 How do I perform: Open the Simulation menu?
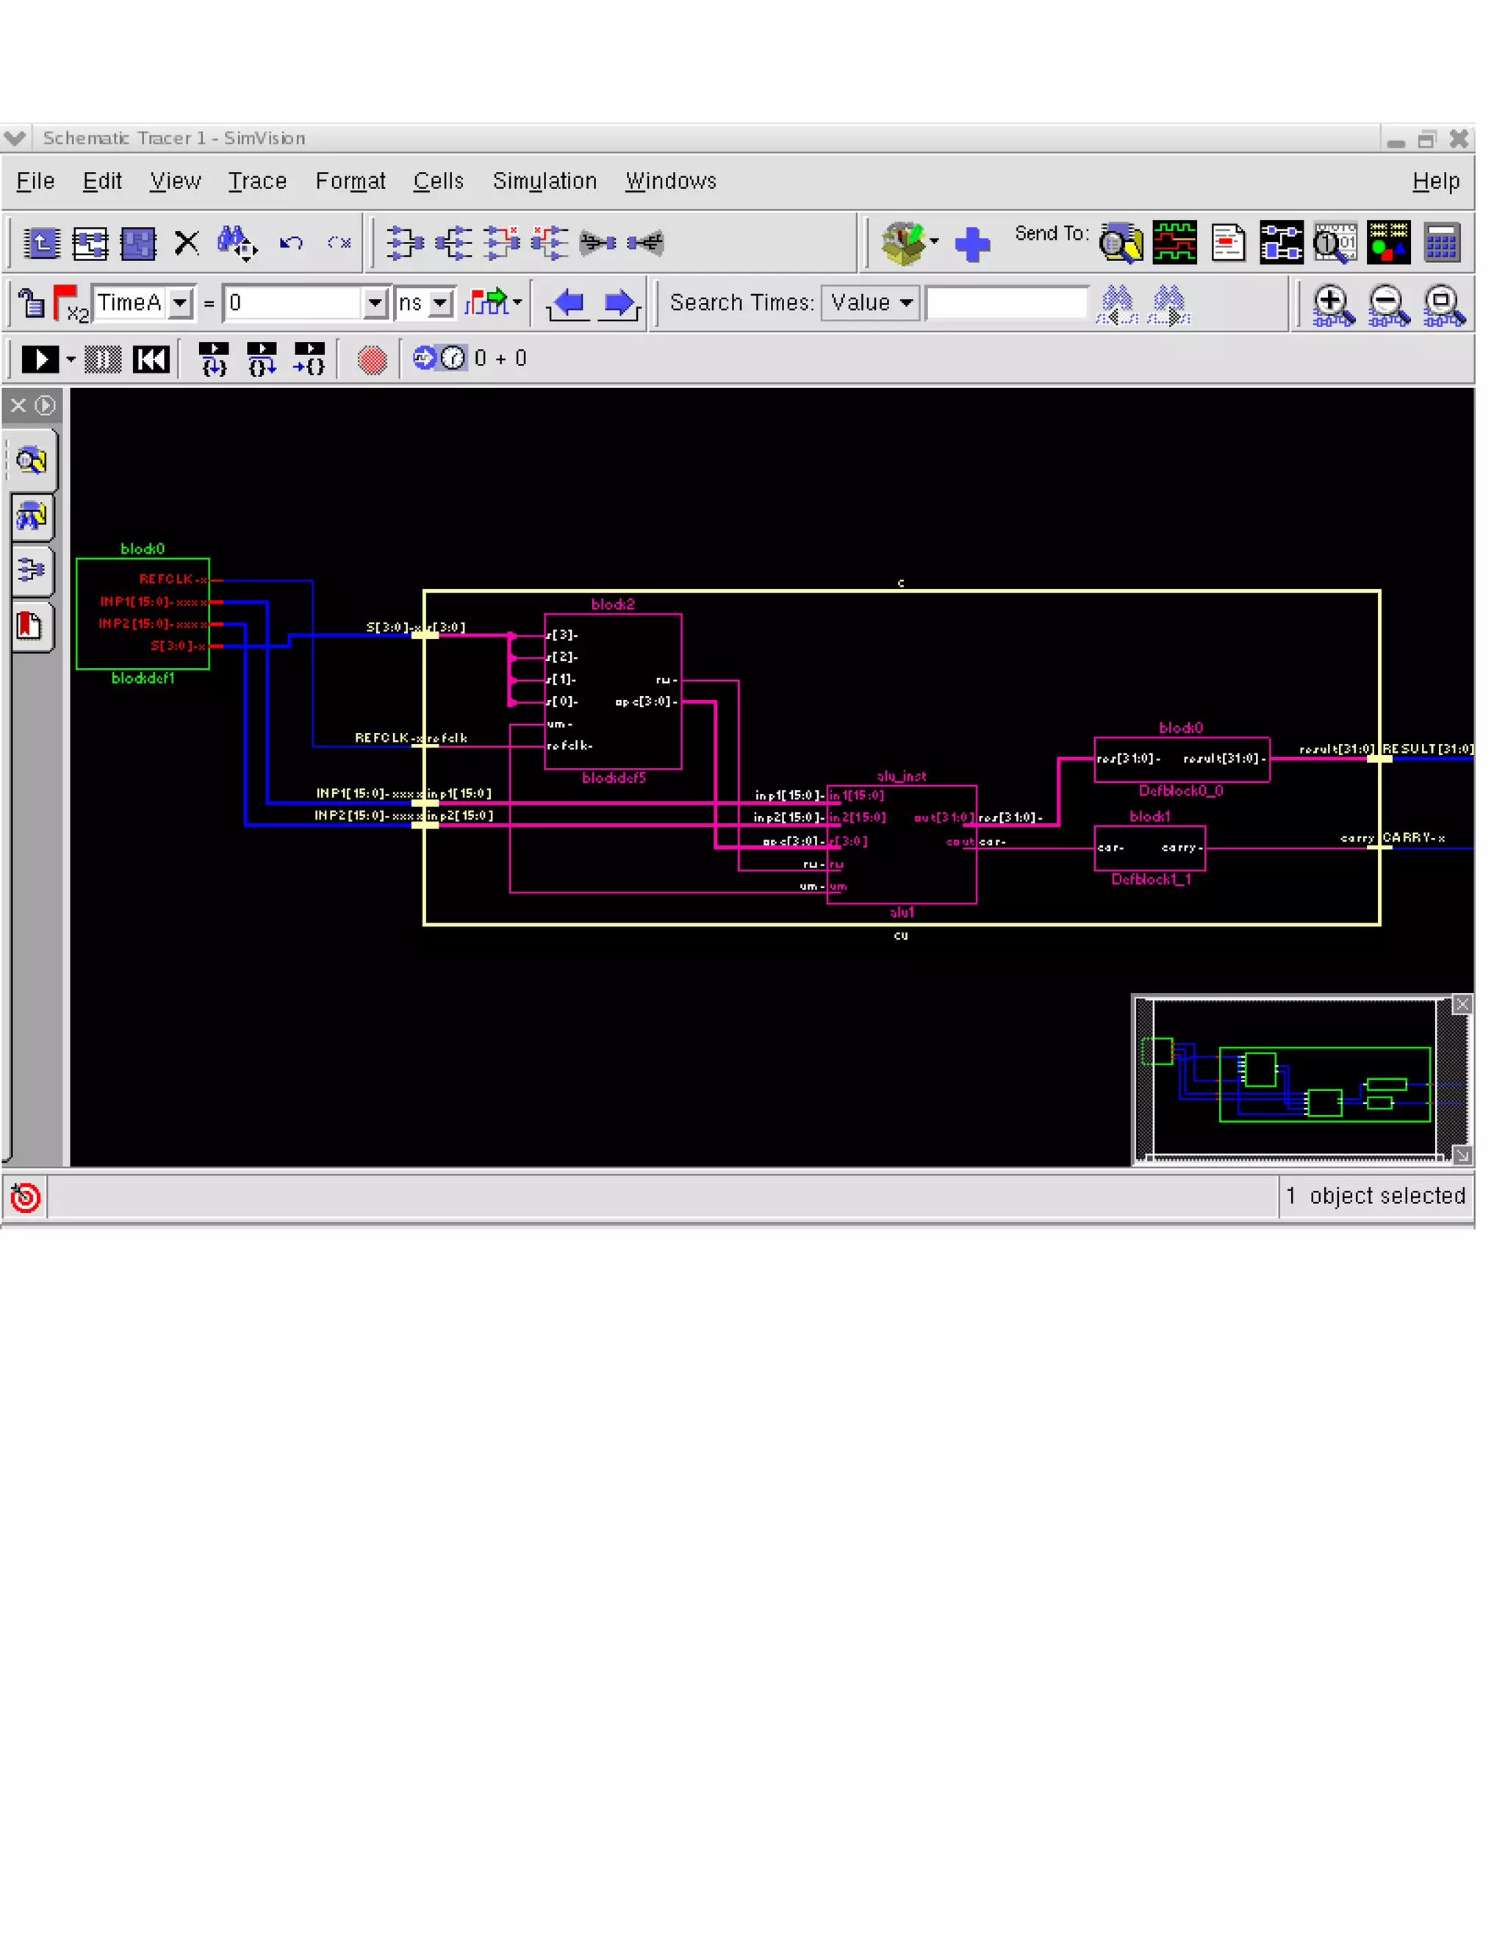point(545,181)
